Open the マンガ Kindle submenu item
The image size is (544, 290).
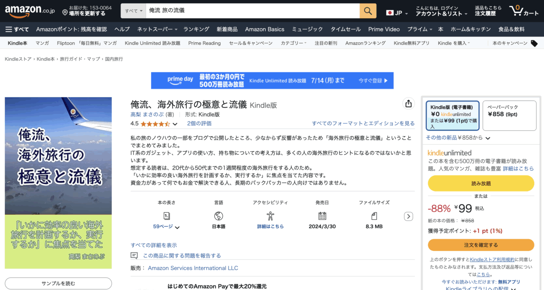coord(42,44)
